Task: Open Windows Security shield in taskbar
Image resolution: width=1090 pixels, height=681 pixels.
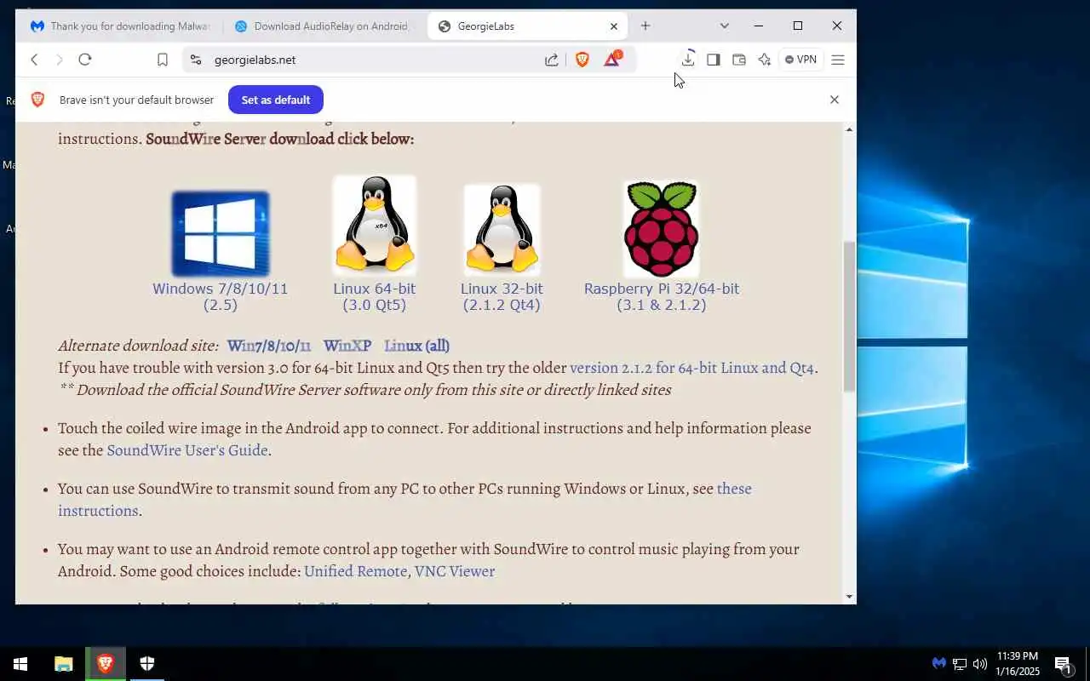Action: pyautogui.click(x=147, y=664)
